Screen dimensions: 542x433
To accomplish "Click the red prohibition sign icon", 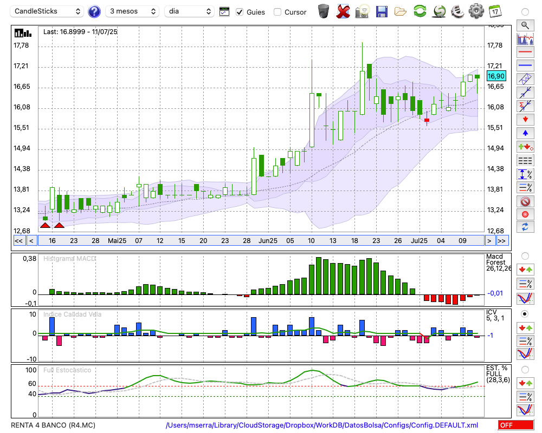I will [x=525, y=201].
